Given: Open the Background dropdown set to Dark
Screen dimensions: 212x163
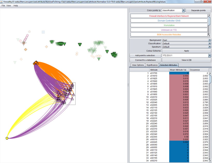Looking at the screenshot, I should [186, 40].
